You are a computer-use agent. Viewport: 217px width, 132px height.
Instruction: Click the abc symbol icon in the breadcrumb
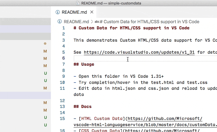[97, 22]
